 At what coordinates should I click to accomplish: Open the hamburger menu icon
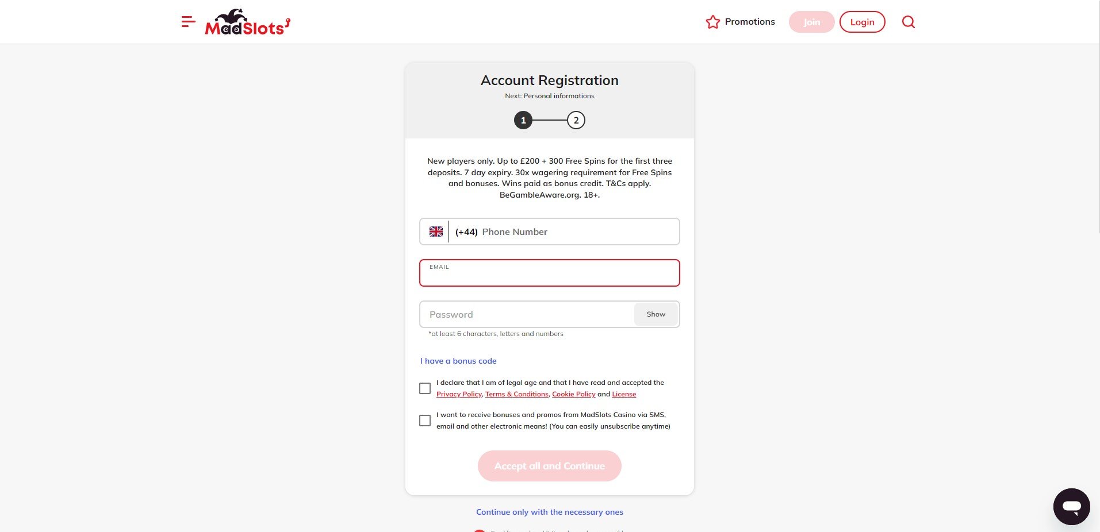[x=188, y=22]
